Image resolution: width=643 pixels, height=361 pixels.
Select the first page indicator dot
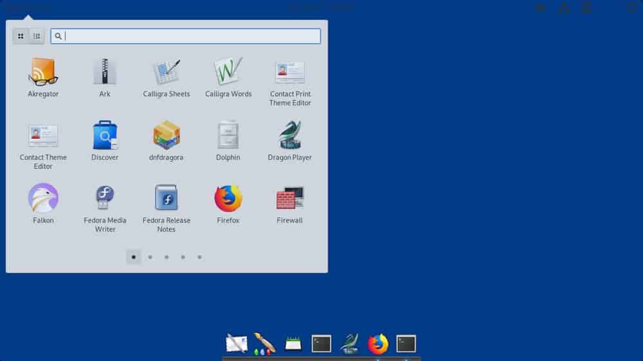coord(133,257)
